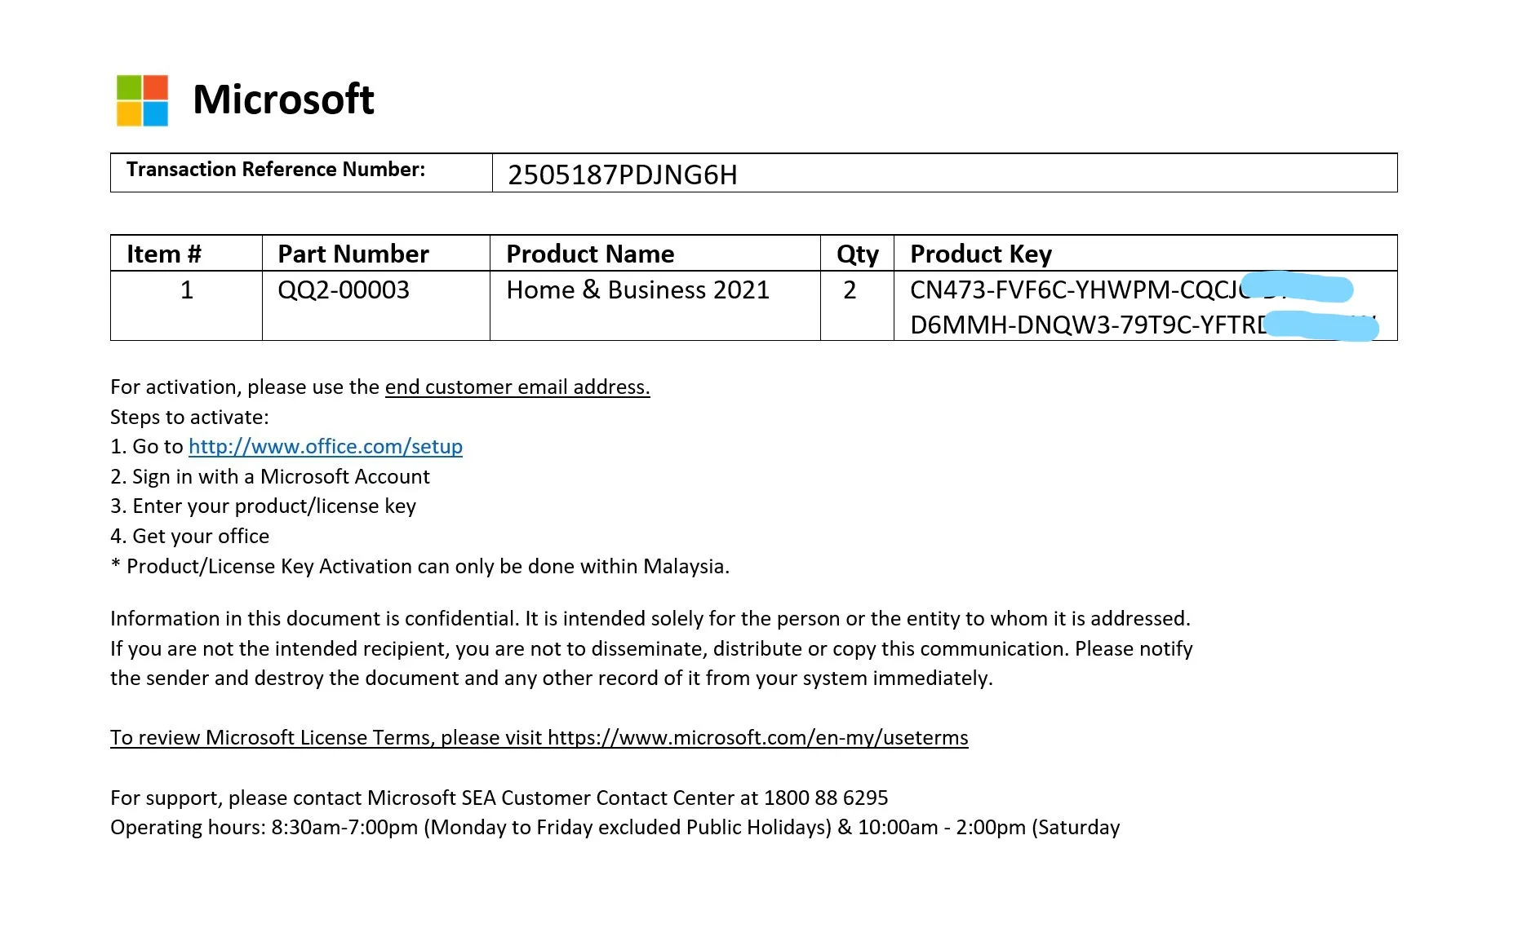Viewport: 1540px width, 937px height.
Task: Click the Product Key column header
Action: click(980, 254)
